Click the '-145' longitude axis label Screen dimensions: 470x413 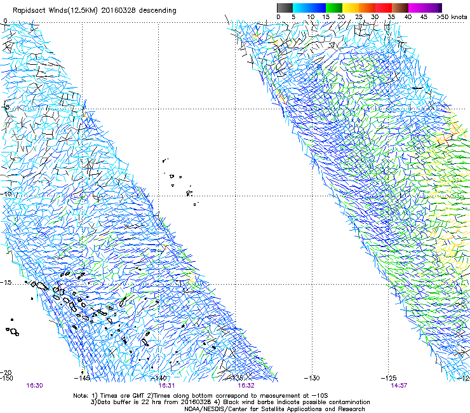(x=81, y=378)
